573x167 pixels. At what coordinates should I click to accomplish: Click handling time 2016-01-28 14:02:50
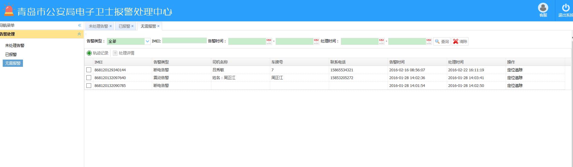click(466, 85)
